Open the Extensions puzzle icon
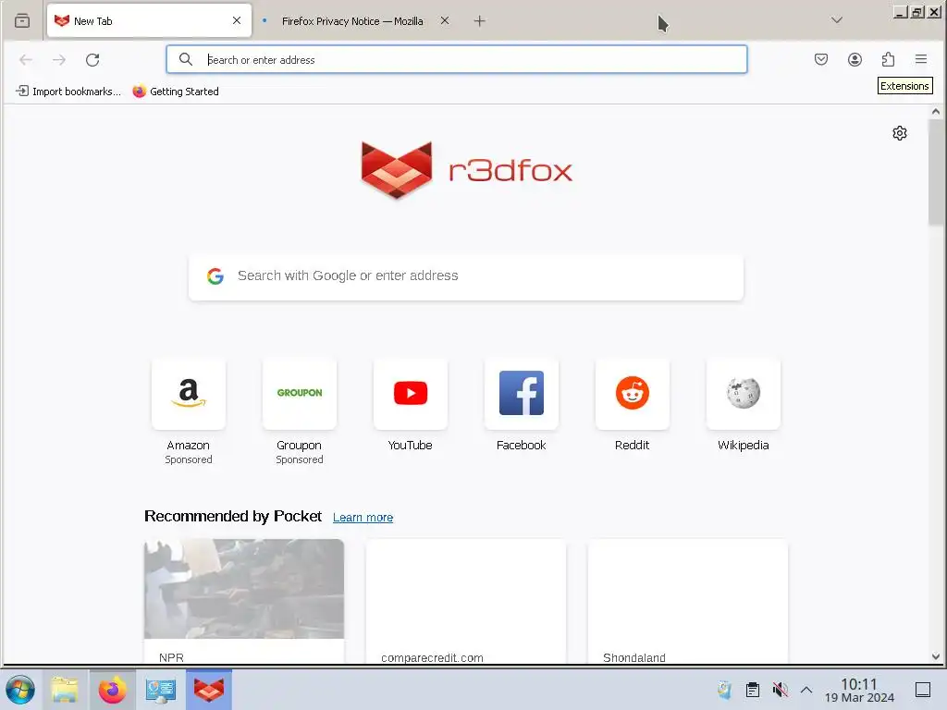 click(888, 59)
